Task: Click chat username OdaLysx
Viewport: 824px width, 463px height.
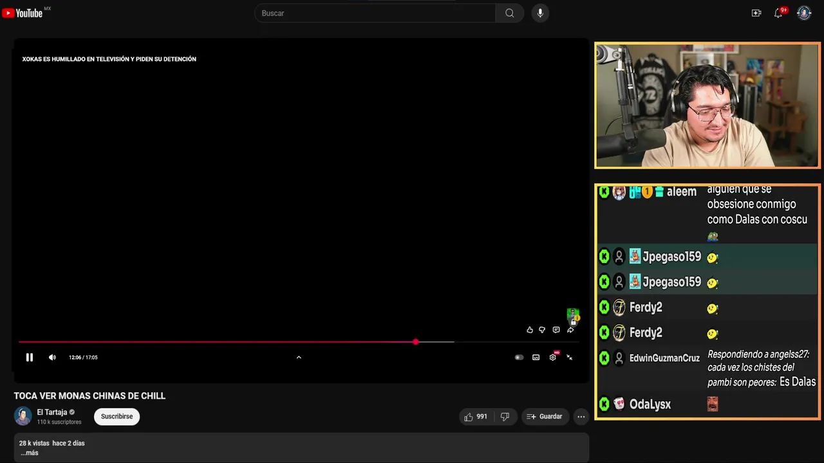Action: click(x=650, y=404)
